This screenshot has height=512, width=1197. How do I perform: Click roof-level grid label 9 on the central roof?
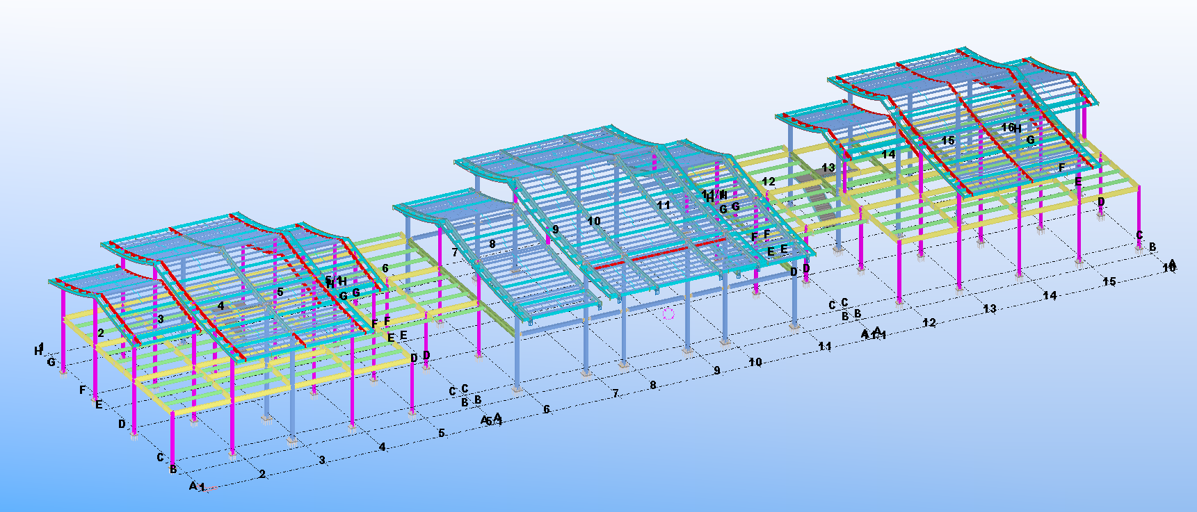click(x=555, y=229)
